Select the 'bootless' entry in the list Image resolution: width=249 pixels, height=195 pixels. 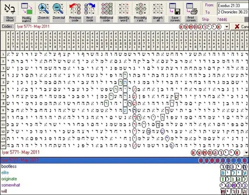[9, 166]
